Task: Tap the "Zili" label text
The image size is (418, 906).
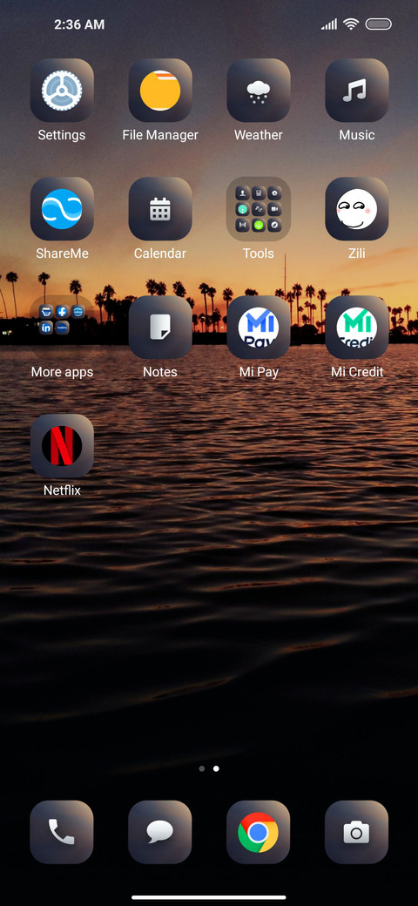Action: click(357, 254)
